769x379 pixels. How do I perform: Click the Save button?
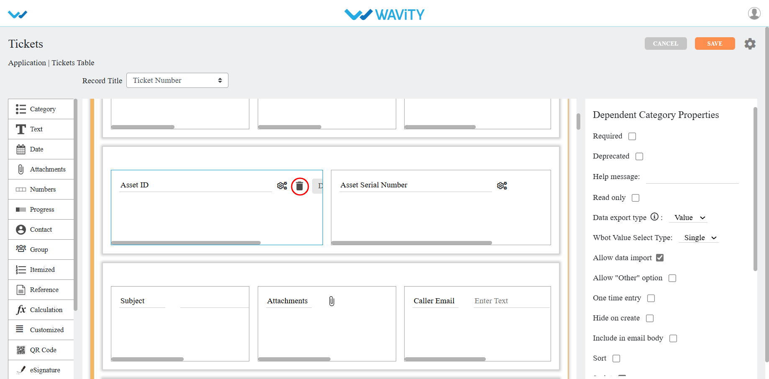point(715,44)
